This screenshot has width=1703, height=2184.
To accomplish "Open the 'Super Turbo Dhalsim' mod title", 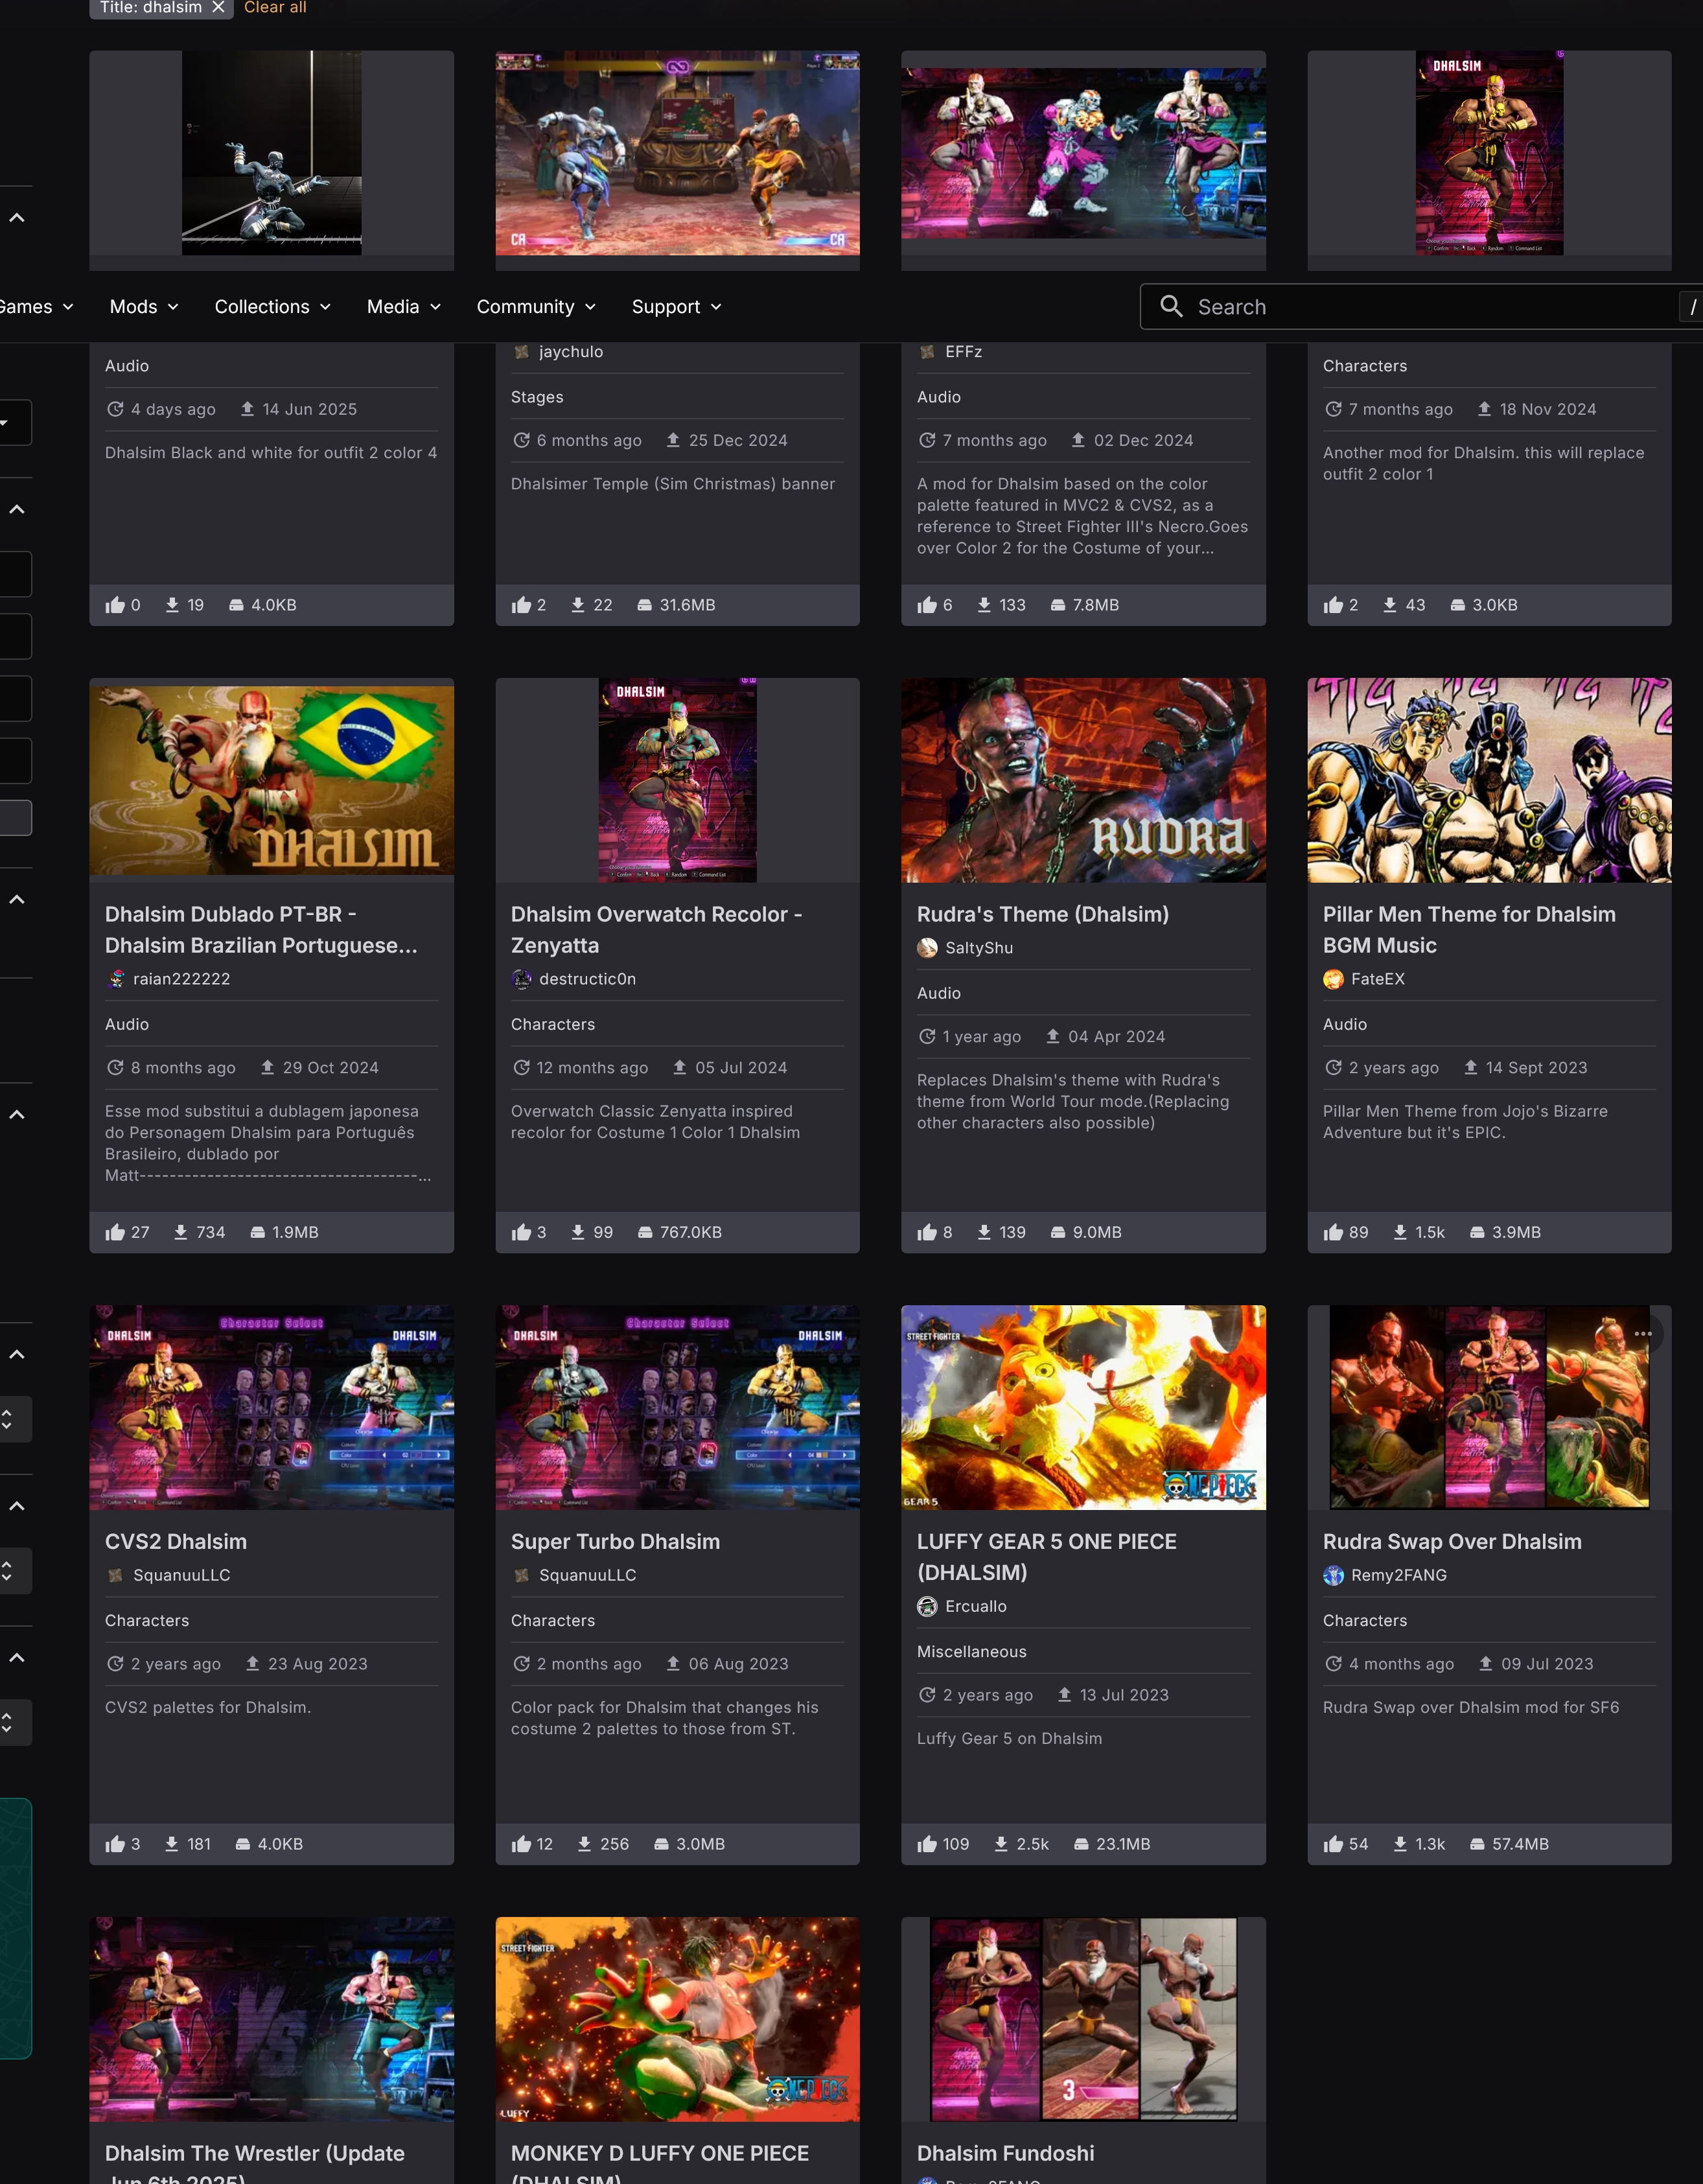I will (x=615, y=1541).
